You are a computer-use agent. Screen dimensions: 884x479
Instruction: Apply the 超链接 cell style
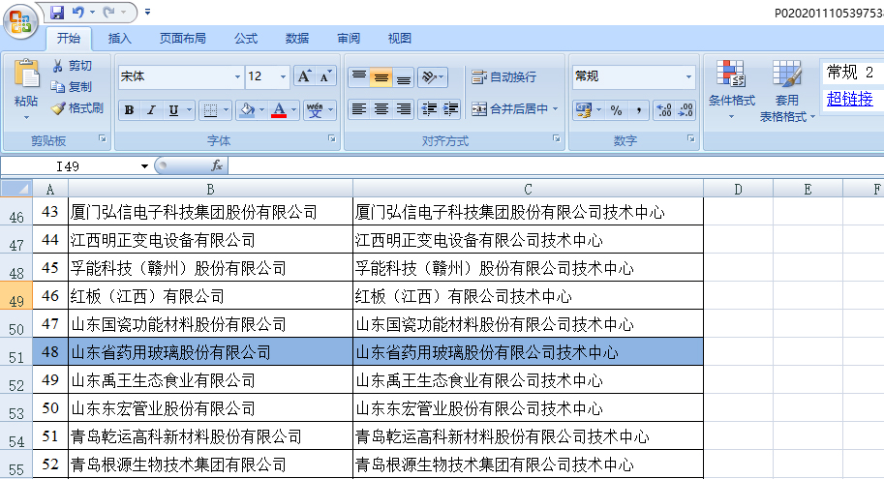point(849,99)
